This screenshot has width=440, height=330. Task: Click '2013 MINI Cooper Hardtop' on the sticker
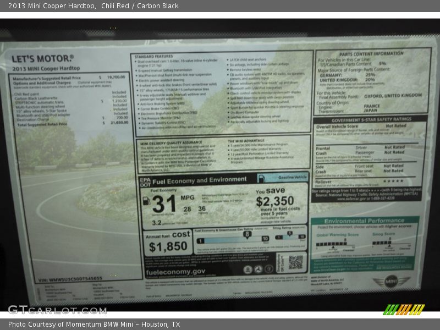pyautogui.click(x=46, y=68)
